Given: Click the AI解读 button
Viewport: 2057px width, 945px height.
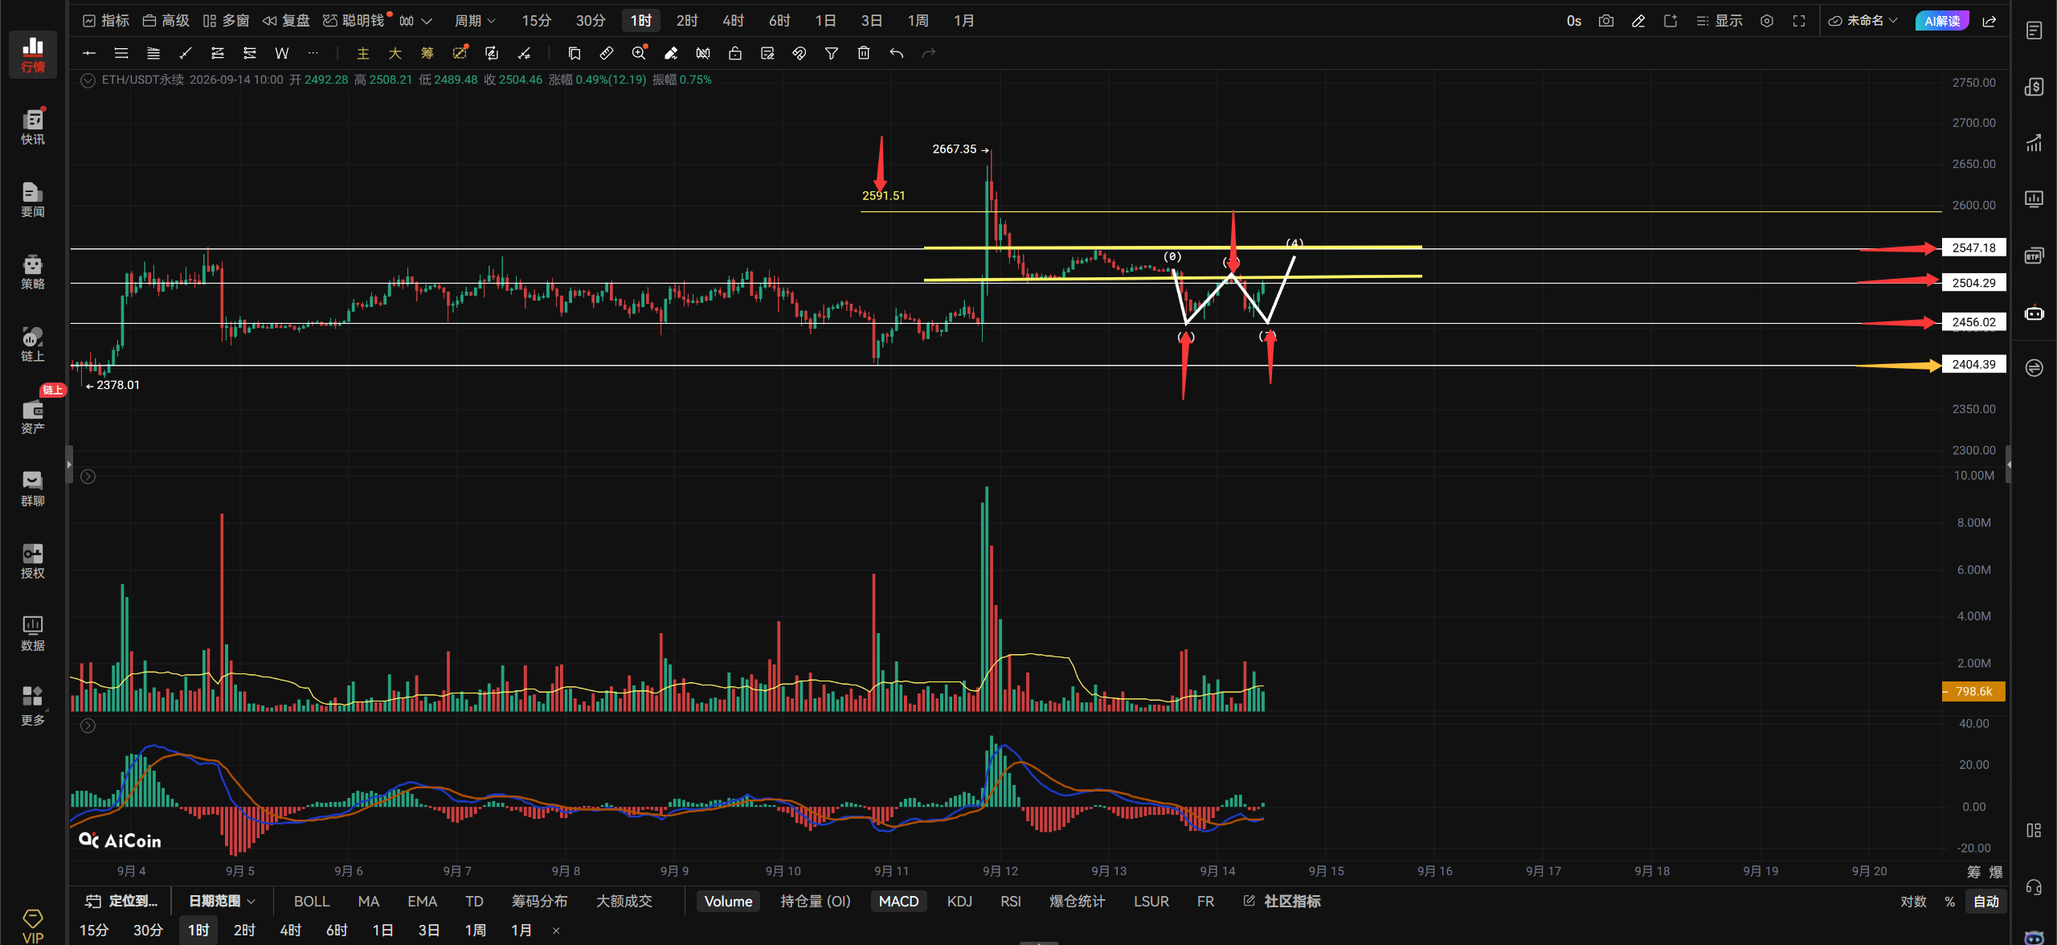Looking at the screenshot, I should [x=1942, y=21].
